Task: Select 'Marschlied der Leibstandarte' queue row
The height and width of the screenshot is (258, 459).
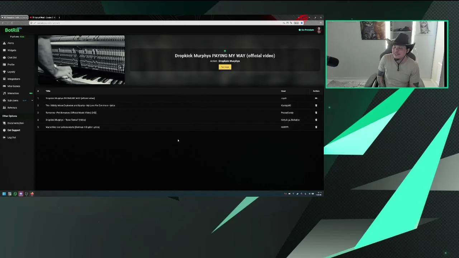Action: tap(179, 127)
